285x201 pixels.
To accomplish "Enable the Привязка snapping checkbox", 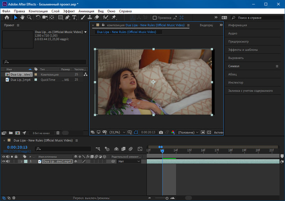I will [x=155, y=18].
